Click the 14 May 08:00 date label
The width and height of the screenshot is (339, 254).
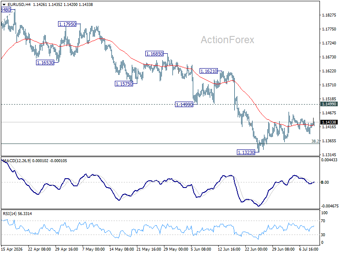(122, 249)
